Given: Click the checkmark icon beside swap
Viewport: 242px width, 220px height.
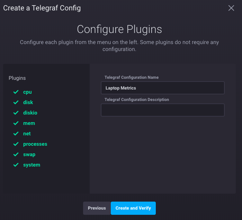Looking at the screenshot, I should [x=16, y=154].
